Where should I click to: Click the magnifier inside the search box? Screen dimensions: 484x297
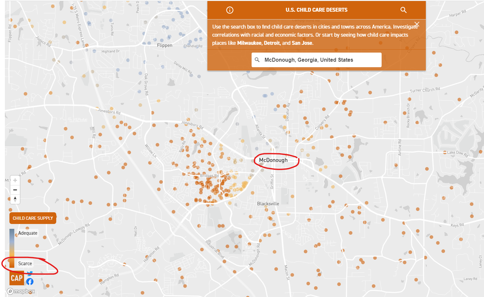point(257,60)
